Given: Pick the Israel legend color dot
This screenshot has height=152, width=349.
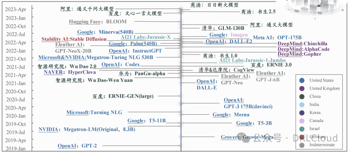Looking at the screenshot, I should tap(302, 129).
